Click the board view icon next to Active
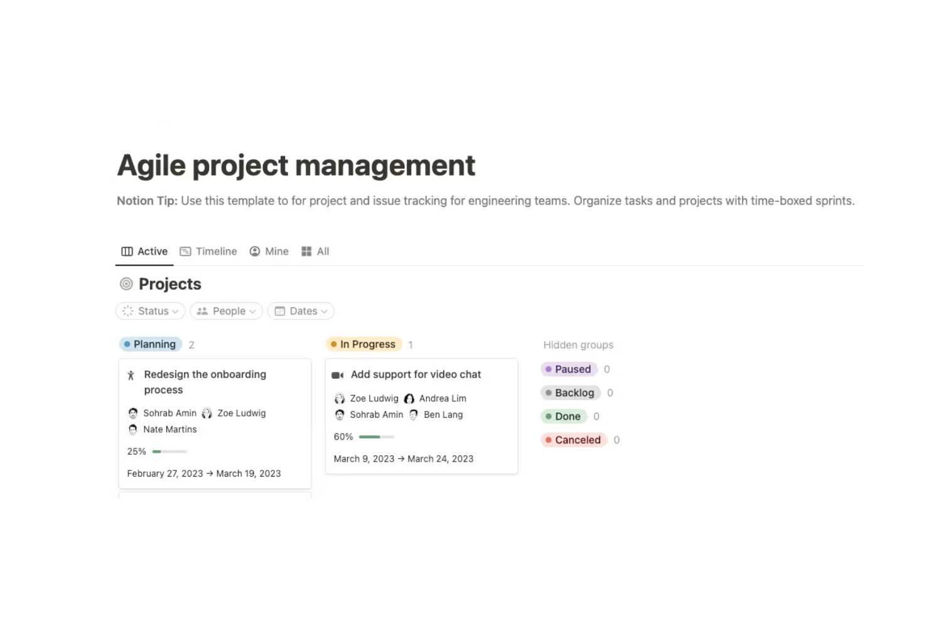Screen dimensions: 929x619 [x=127, y=251]
